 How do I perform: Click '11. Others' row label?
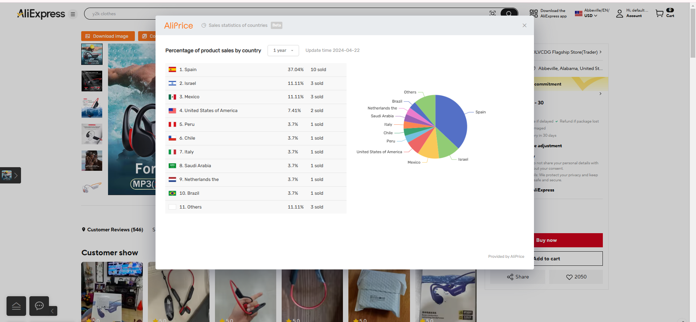click(x=190, y=207)
